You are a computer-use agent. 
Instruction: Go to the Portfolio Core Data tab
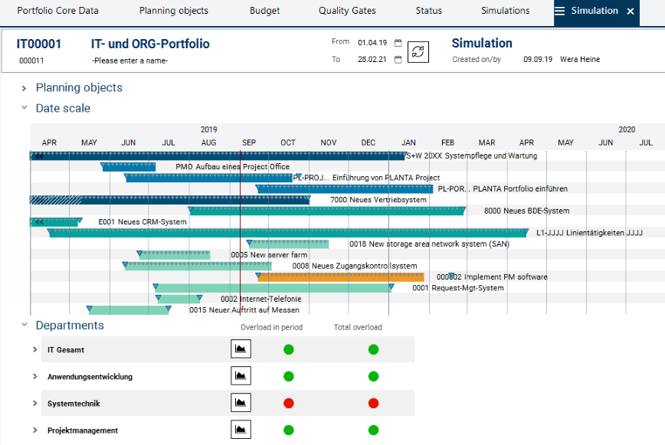[x=57, y=11]
